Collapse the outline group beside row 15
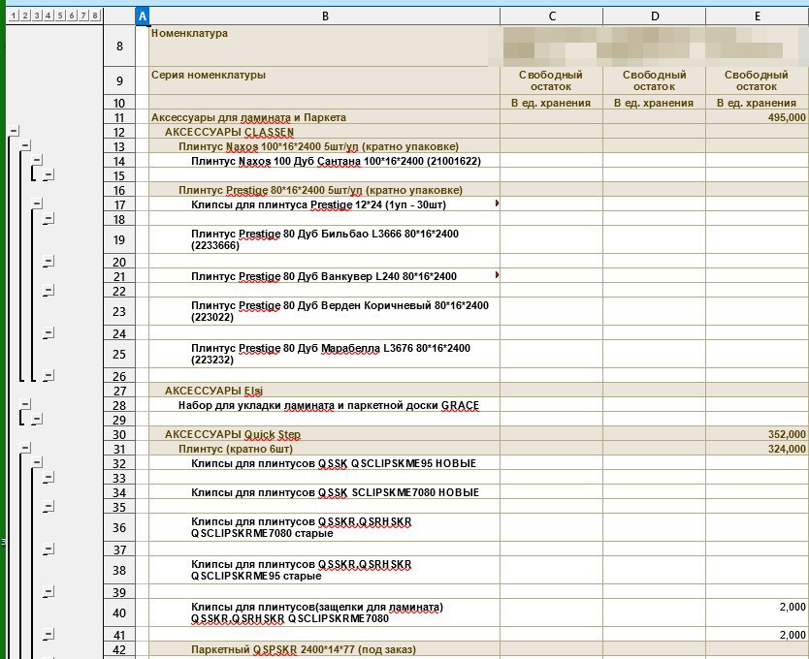The width and height of the screenshot is (809, 659). tap(49, 175)
